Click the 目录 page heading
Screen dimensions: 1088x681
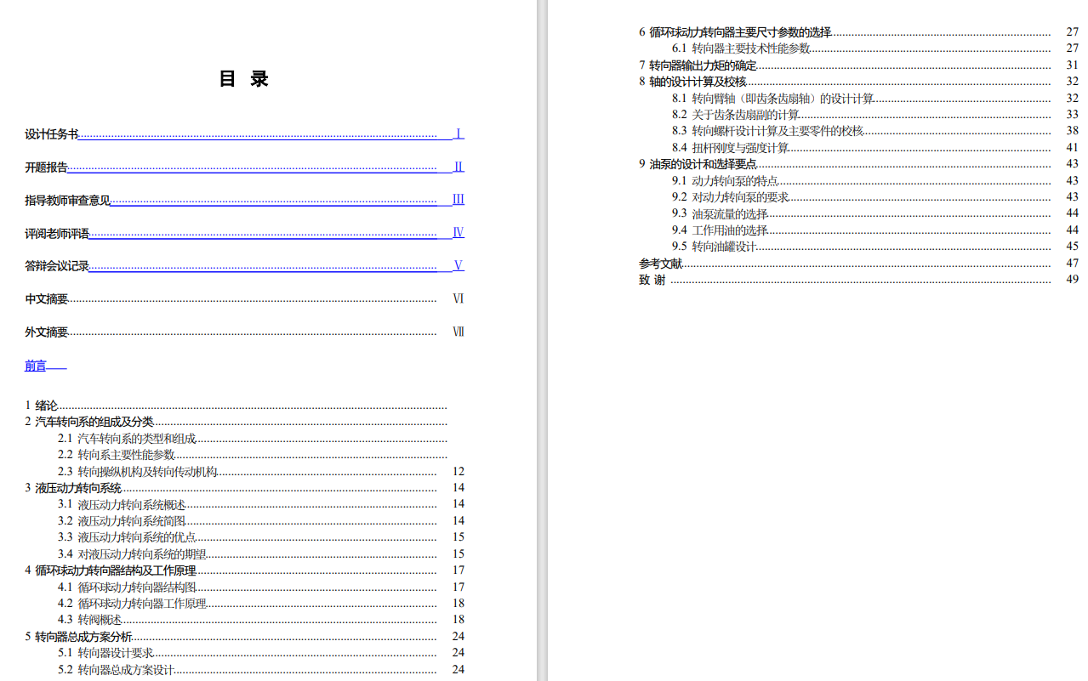pyautogui.click(x=244, y=79)
